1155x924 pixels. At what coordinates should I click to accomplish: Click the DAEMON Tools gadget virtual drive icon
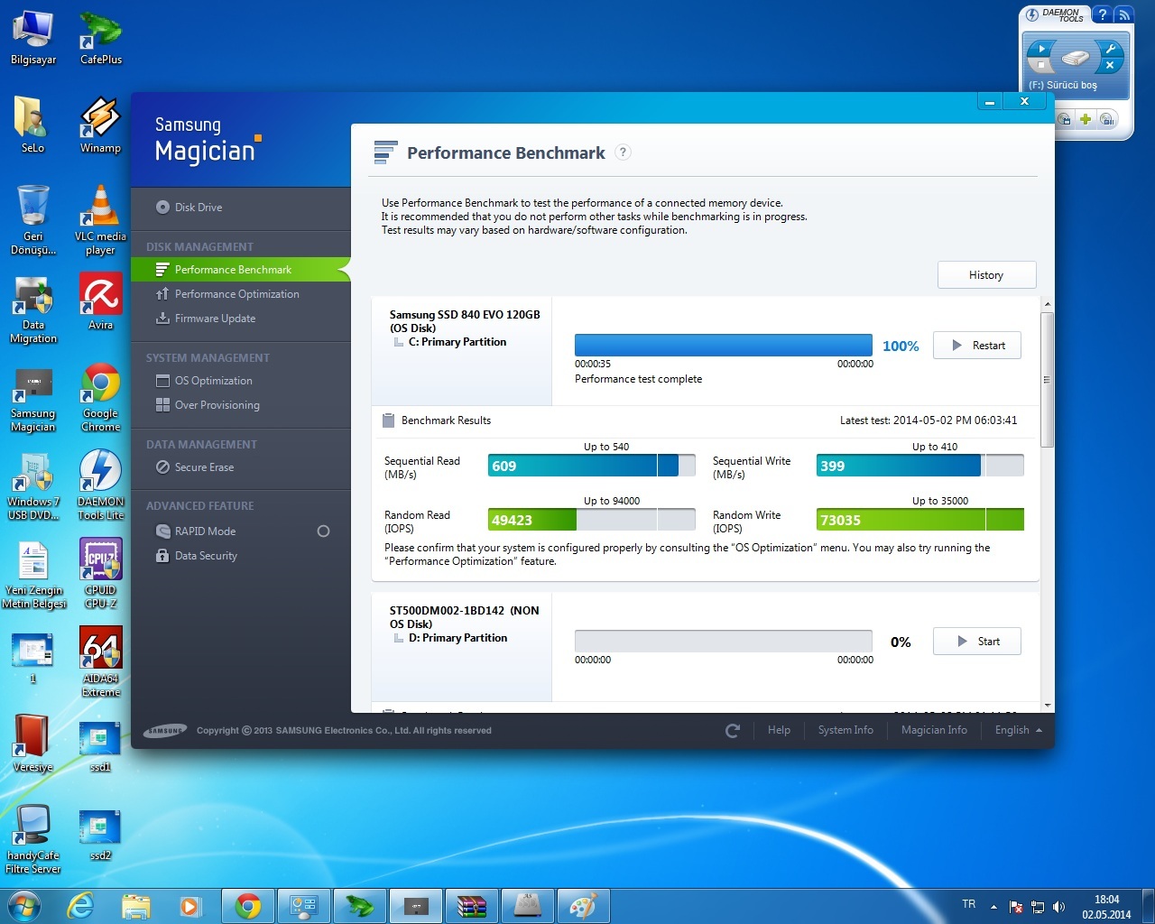click(x=1076, y=58)
